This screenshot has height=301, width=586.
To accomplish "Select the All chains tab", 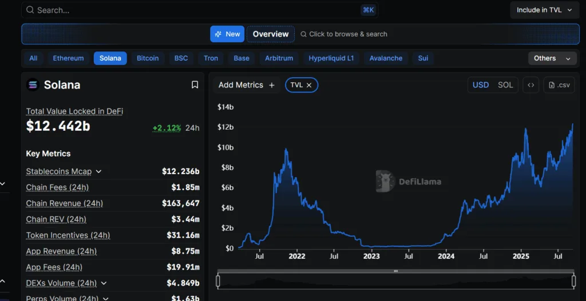I will 33,58.
